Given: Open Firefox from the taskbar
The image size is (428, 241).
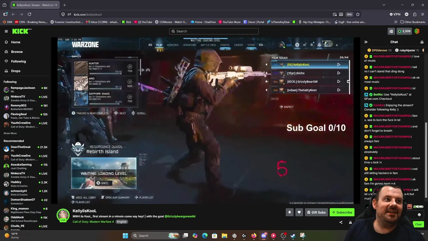Looking at the screenshot, I should (x=254, y=236).
